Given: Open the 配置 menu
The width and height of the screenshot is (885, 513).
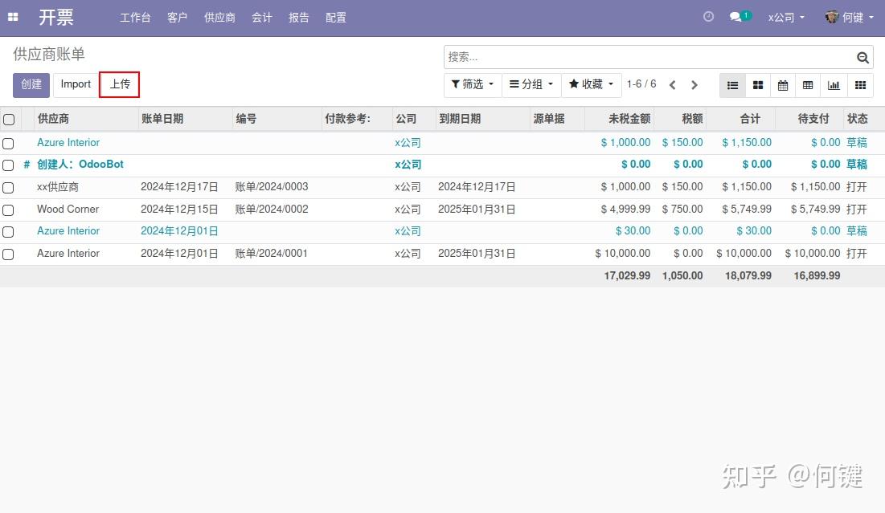Looking at the screenshot, I should pyautogui.click(x=336, y=17).
